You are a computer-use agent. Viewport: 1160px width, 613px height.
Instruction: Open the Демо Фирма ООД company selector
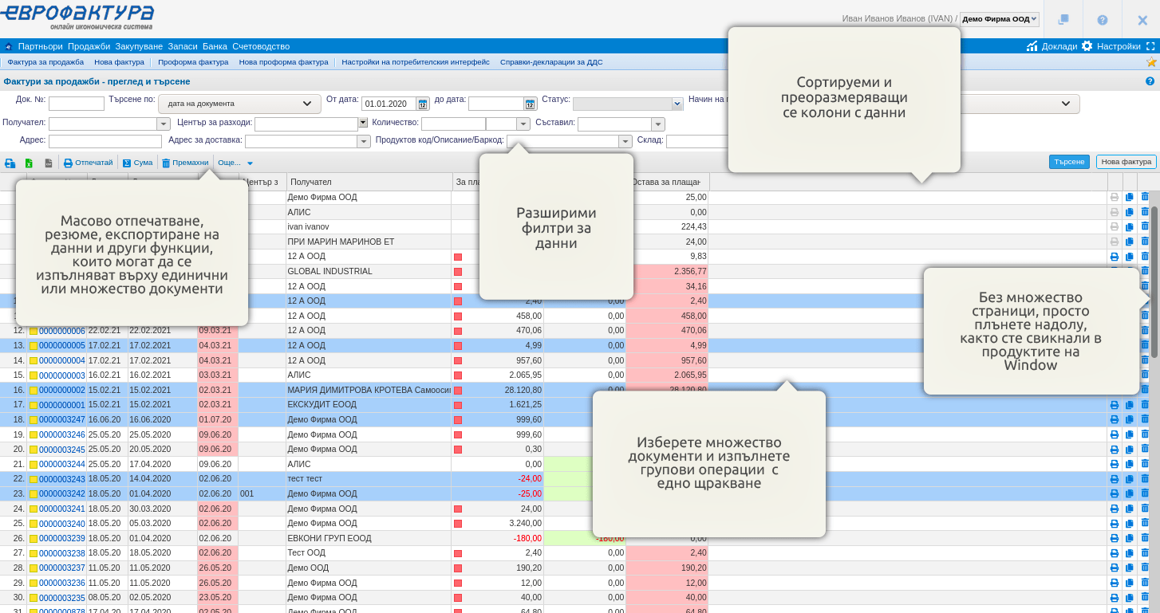tap(999, 19)
